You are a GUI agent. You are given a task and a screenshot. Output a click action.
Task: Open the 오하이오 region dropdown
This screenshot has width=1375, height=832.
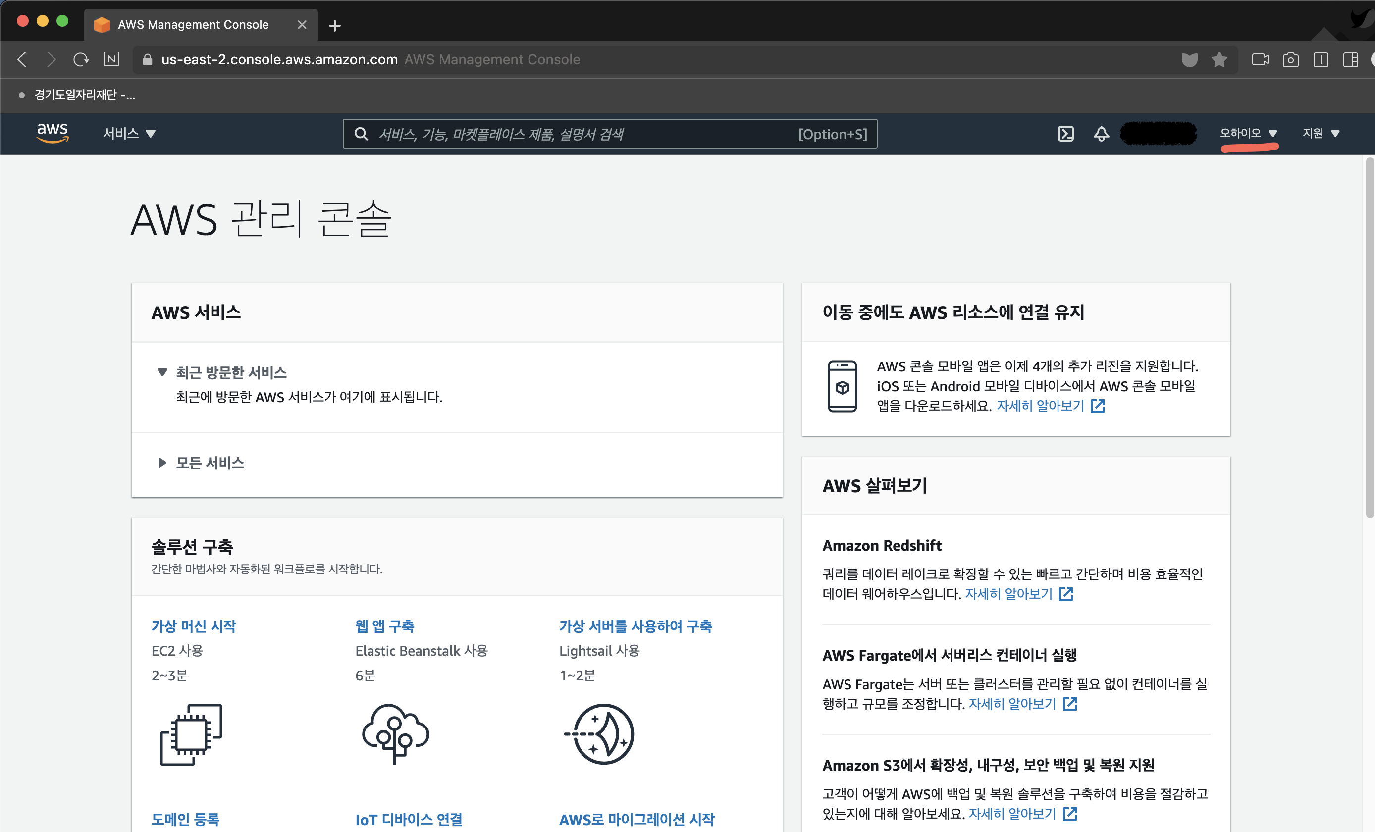[1248, 133]
